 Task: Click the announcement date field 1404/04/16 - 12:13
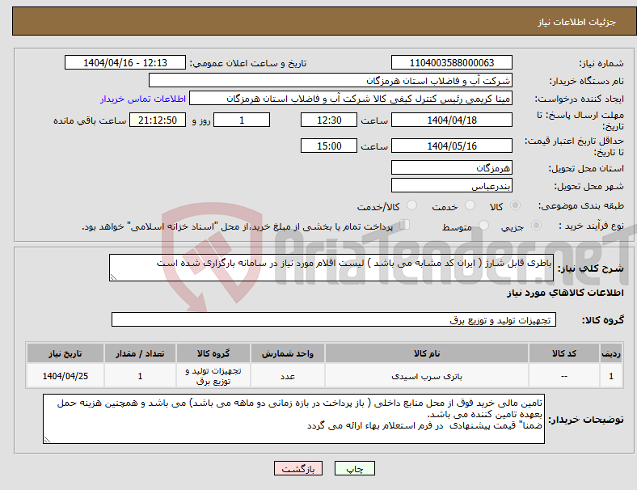(125, 62)
